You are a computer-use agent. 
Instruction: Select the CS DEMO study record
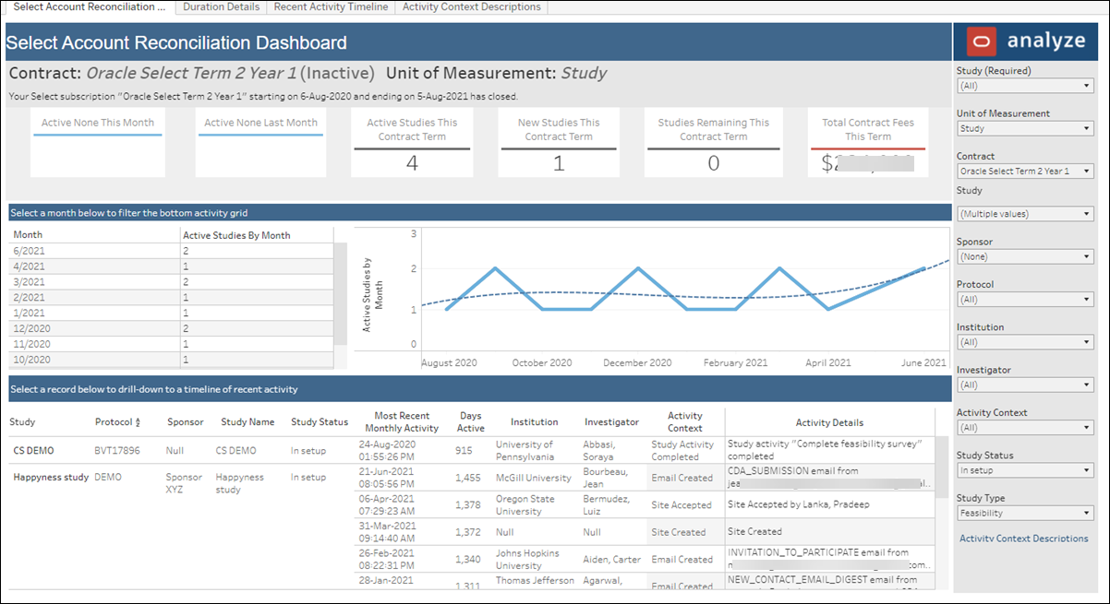[x=31, y=451]
